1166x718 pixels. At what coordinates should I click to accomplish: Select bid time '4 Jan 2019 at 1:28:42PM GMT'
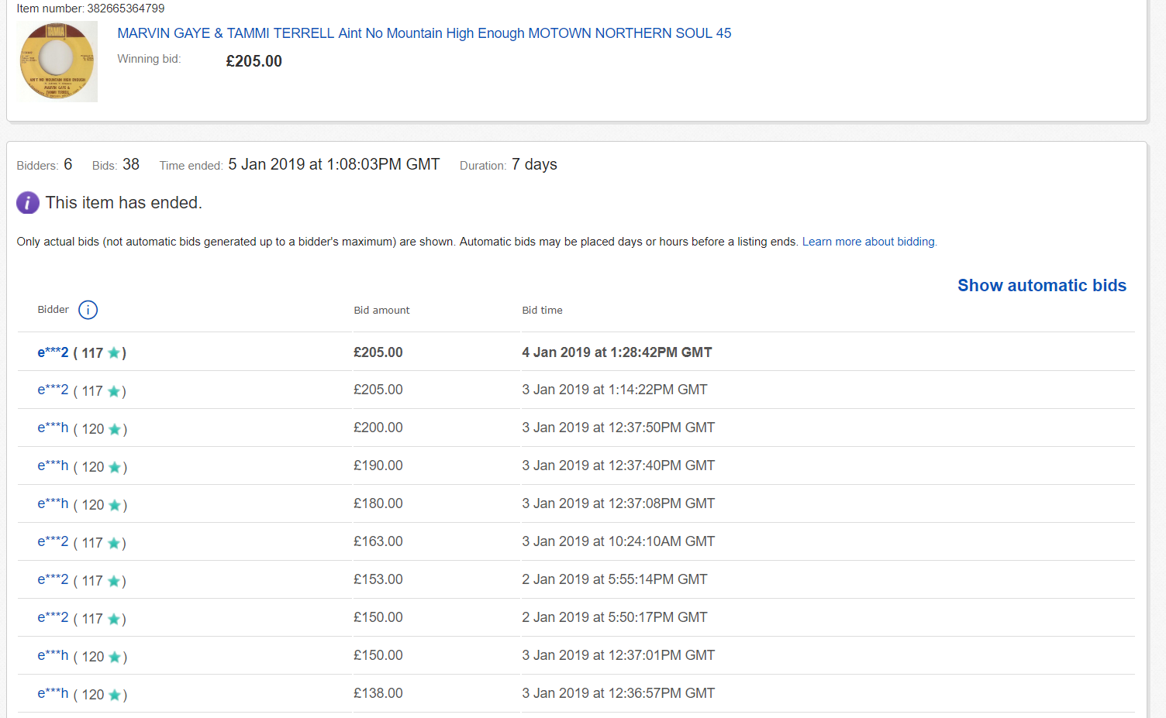click(x=617, y=352)
